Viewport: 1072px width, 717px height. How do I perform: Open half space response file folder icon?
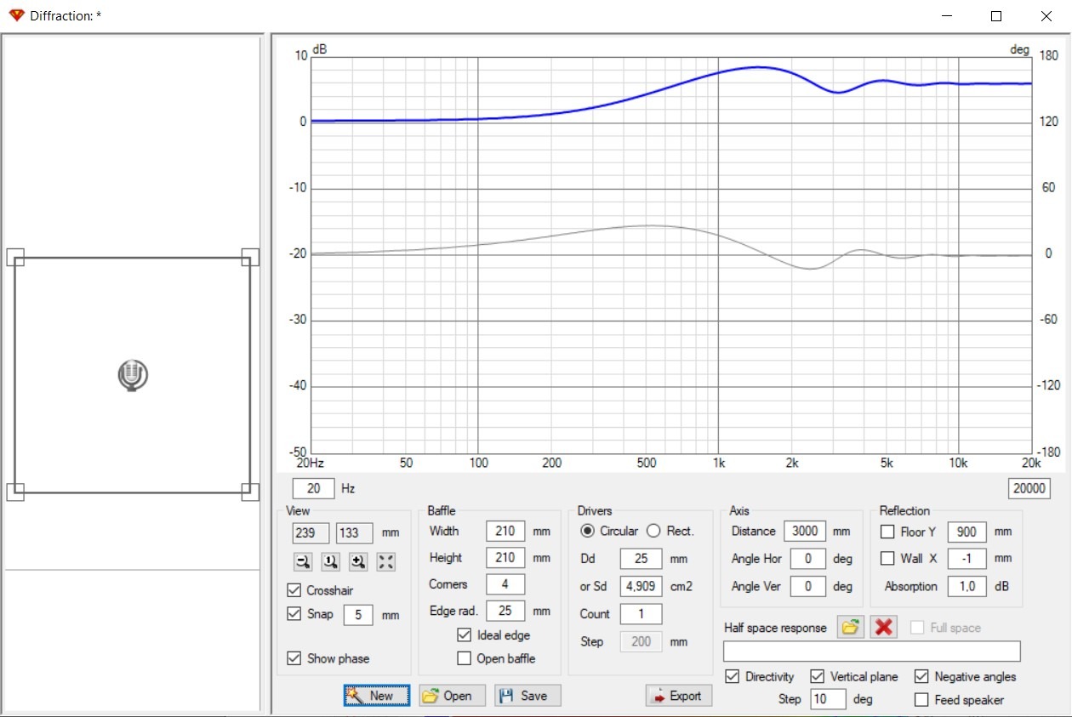849,628
